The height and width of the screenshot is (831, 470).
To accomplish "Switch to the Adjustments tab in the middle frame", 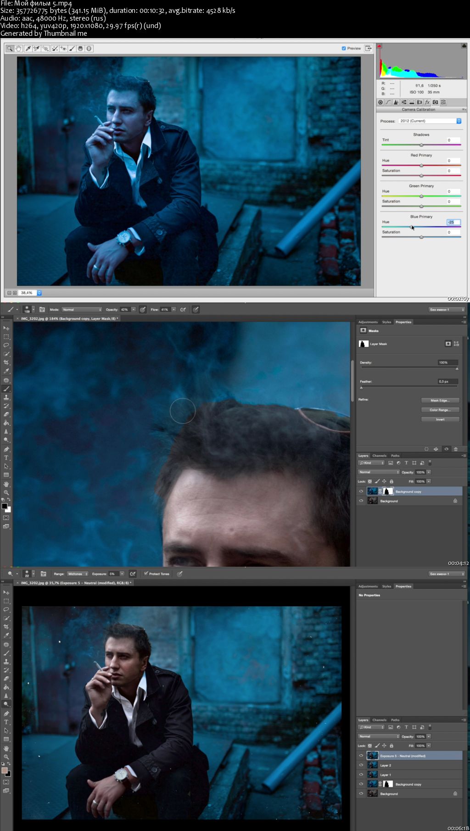I will 368,322.
